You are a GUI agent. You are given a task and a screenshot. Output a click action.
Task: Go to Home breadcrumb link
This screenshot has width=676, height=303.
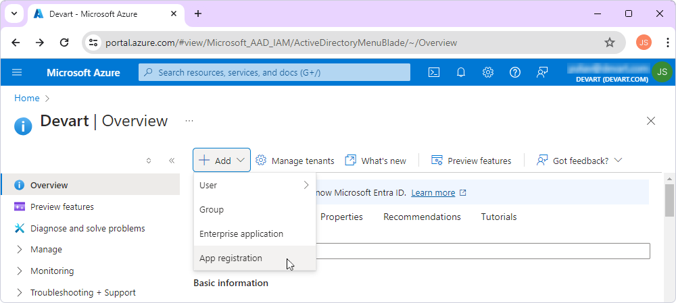point(27,98)
